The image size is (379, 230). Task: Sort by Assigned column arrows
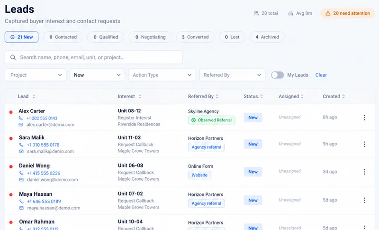[x=302, y=96]
